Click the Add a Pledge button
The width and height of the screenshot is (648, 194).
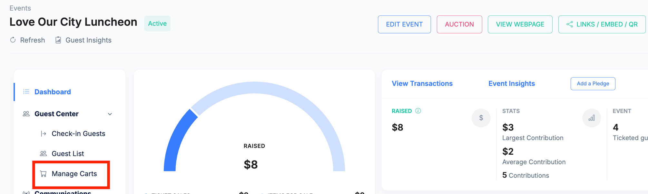(593, 84)
